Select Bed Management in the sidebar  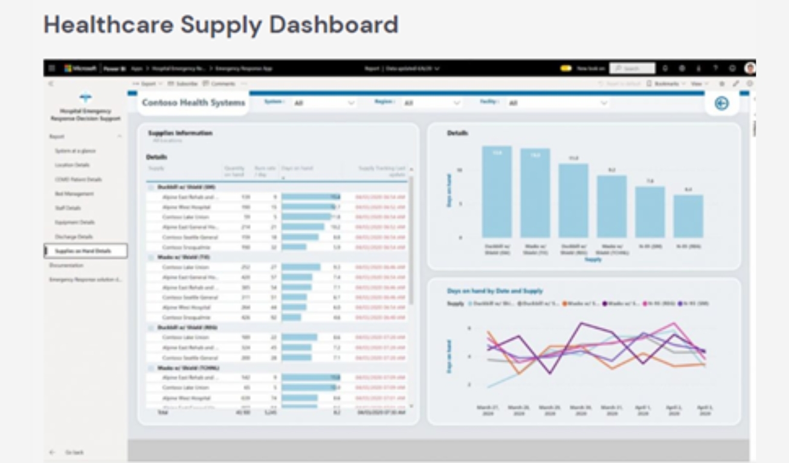pos(74,194)
